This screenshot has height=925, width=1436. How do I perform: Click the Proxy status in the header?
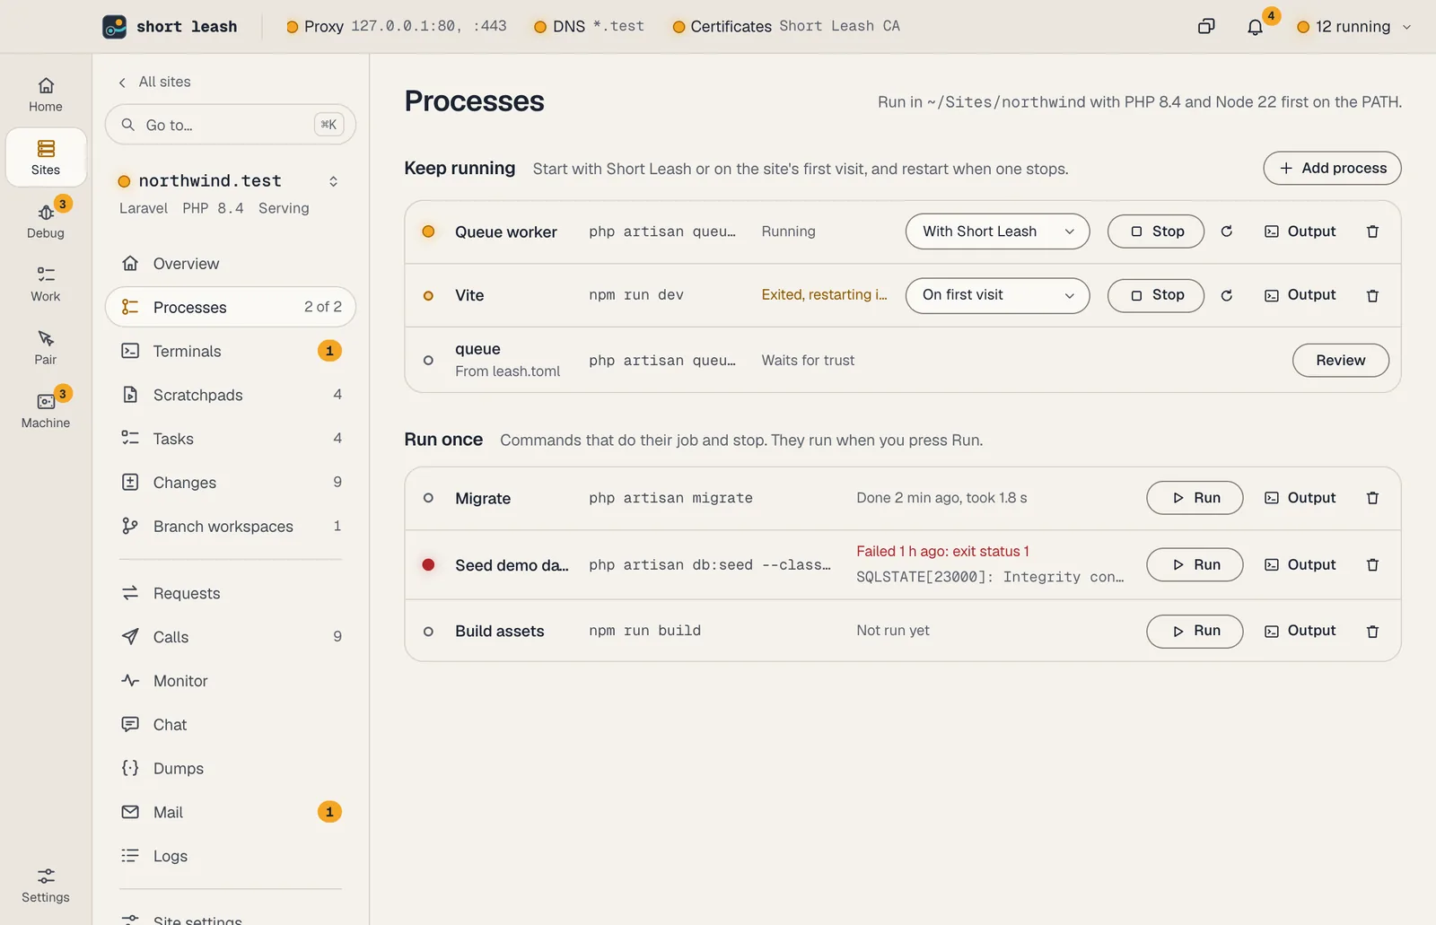pos(396,27)
